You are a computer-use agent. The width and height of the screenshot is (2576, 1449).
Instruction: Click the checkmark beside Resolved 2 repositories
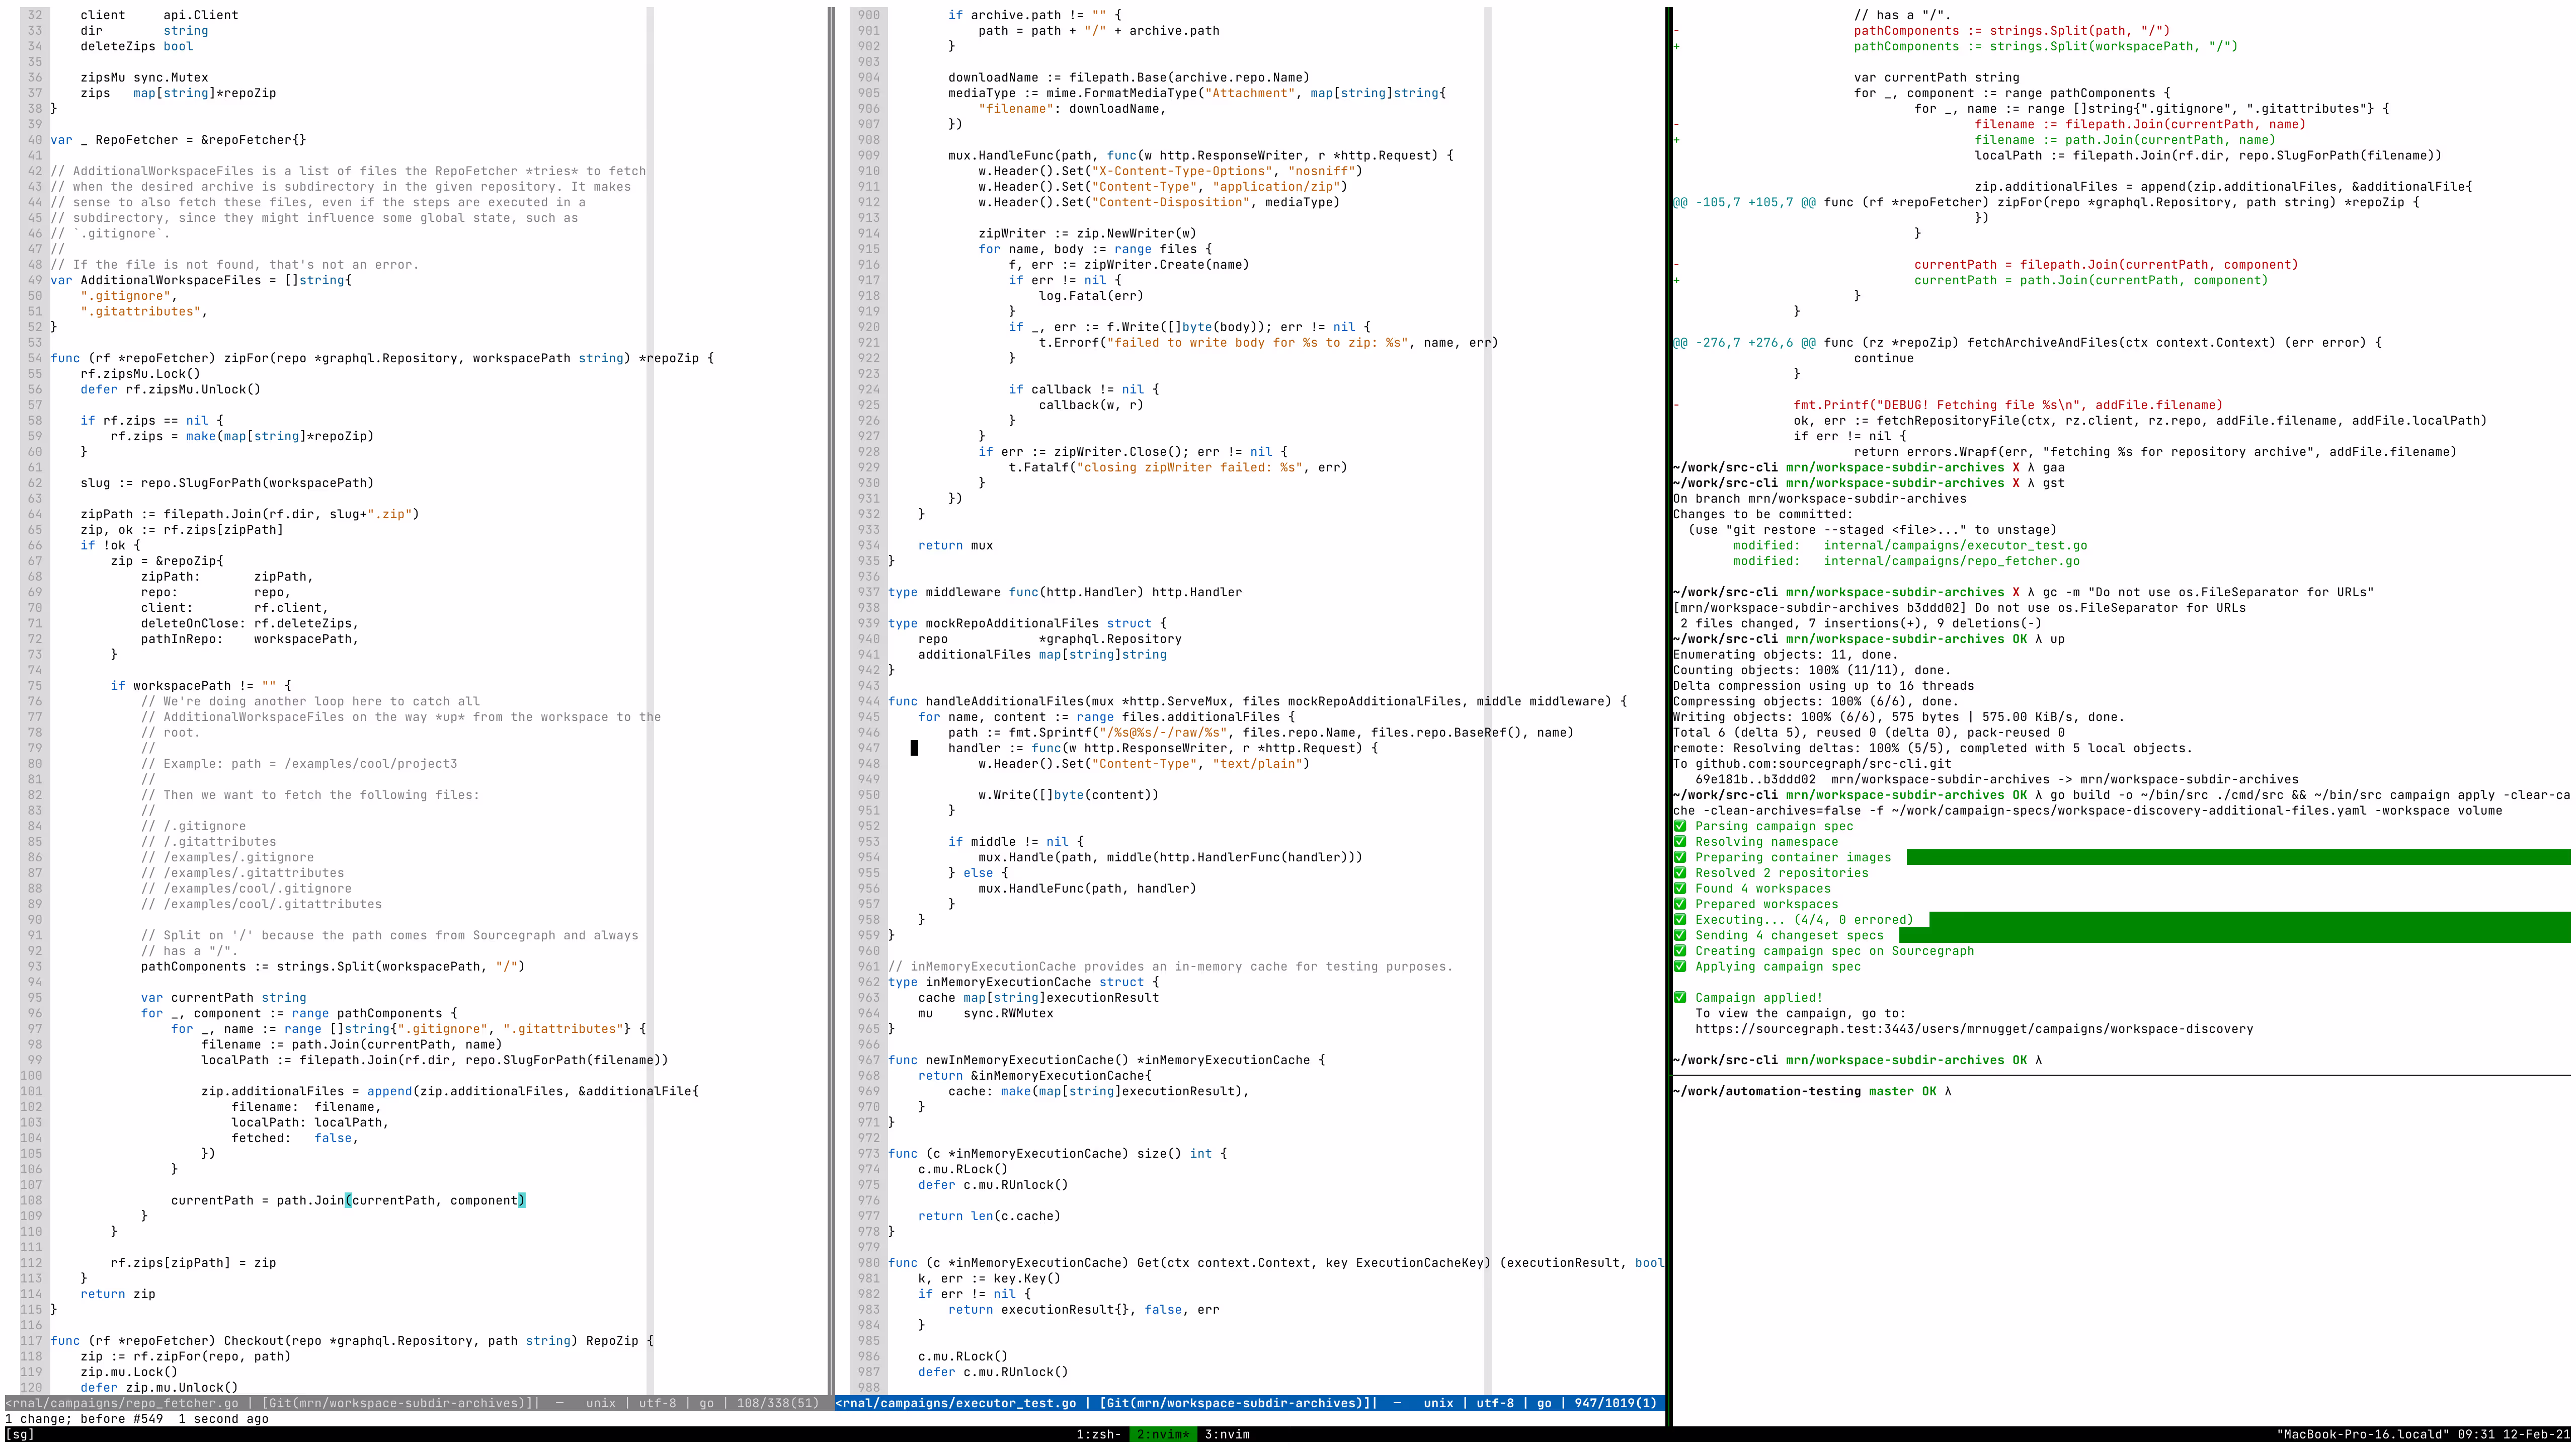pyautogui.click(x=1680, y=873)
